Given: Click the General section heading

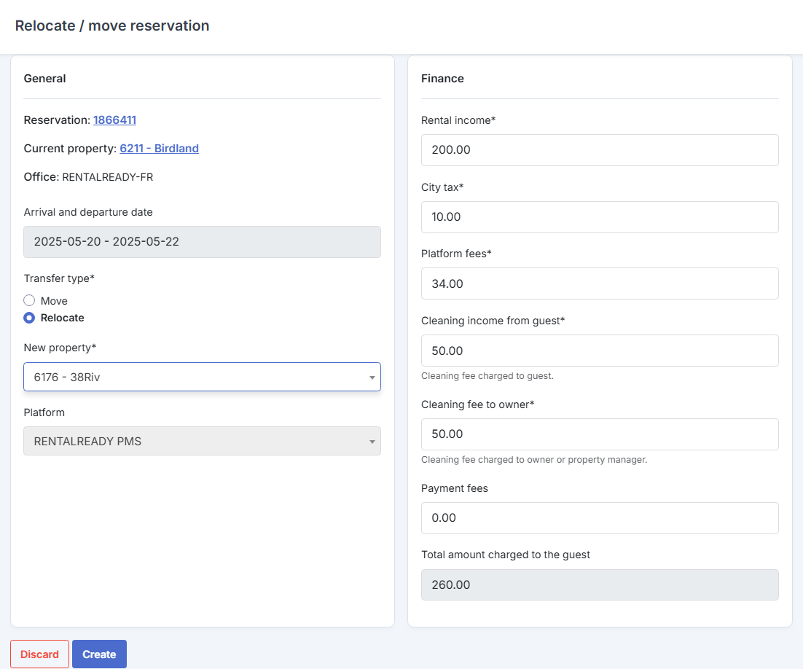Looking at the screenshot, I should click(x=44, y=79).
